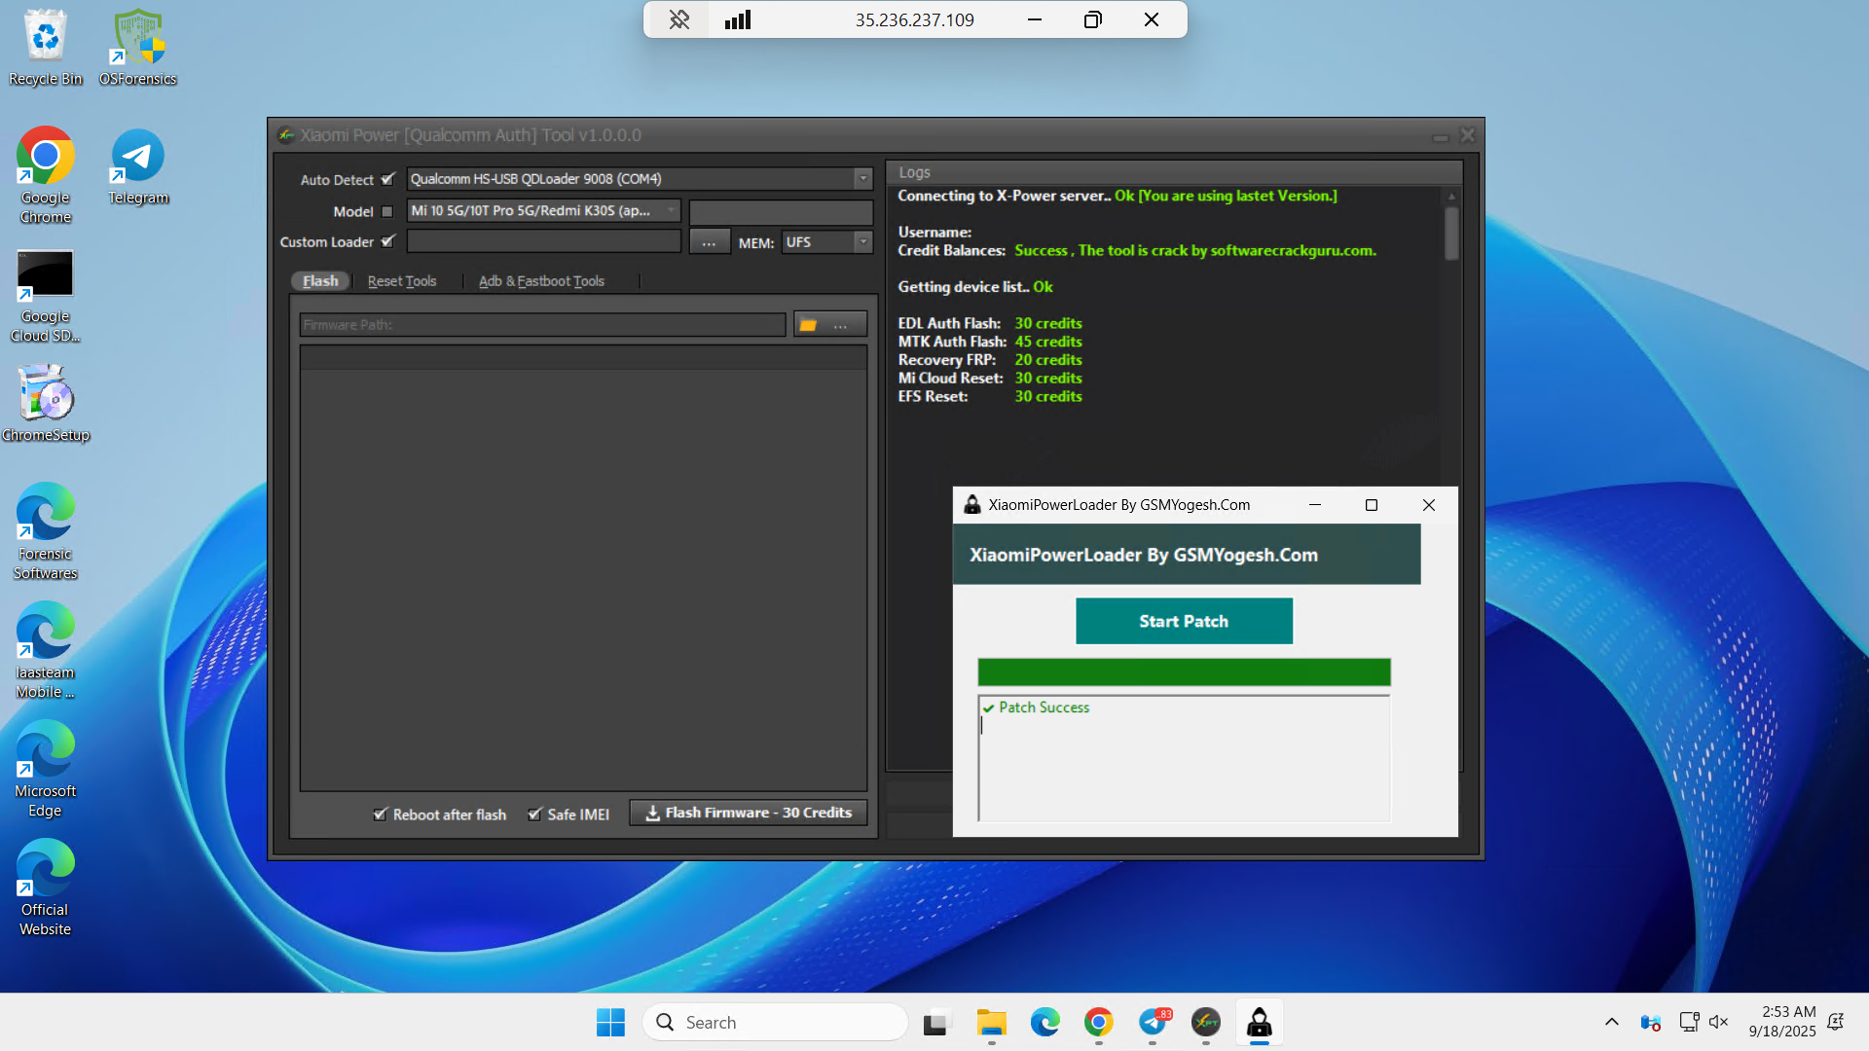This screenshot has width=1869, height=1051.
Task: Open the firmware folder browse icon
Action: [808, 325]
